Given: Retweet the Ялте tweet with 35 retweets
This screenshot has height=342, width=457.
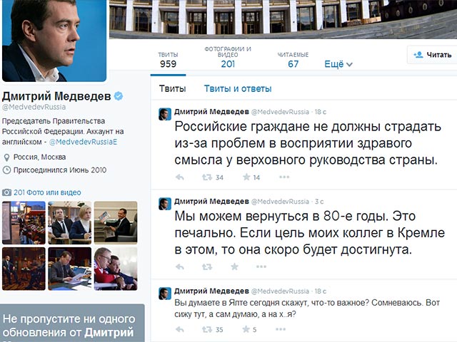Looking at the screenshot, I should [207, 329].
